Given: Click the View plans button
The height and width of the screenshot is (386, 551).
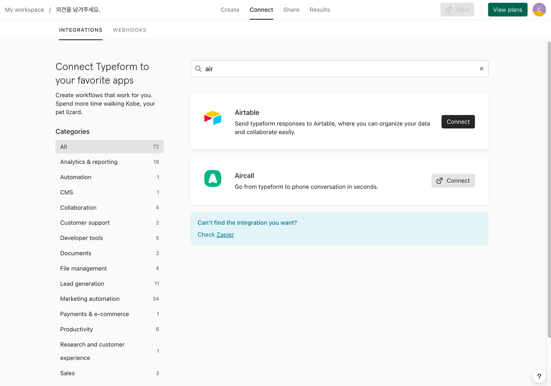Looking at the screenshot, I should (x=508, y=10).
